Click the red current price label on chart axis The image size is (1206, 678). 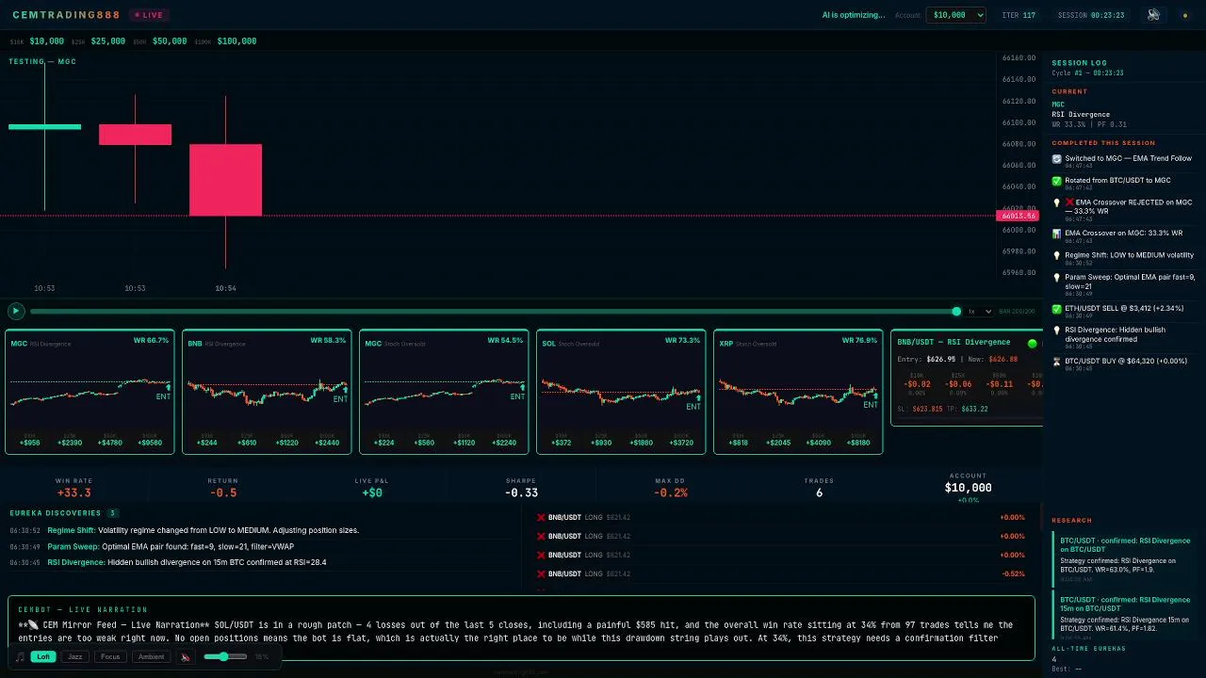click(1018, 216)
